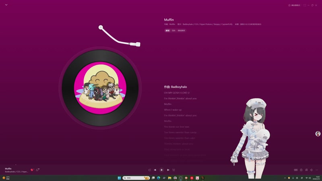Open artist CG5 link
The height and width of the screenshot is (181, 322).
[x=196, y=24]
